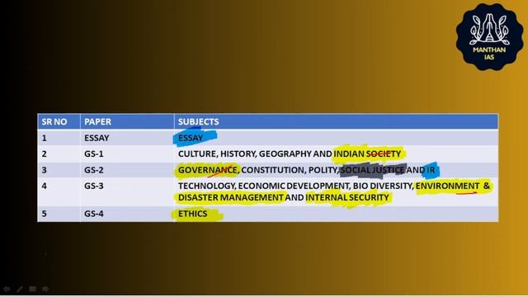Open the slideshow pen tool icon
Image resolution: width=528 pixels, height=297 pixels.
pos(20,289)
